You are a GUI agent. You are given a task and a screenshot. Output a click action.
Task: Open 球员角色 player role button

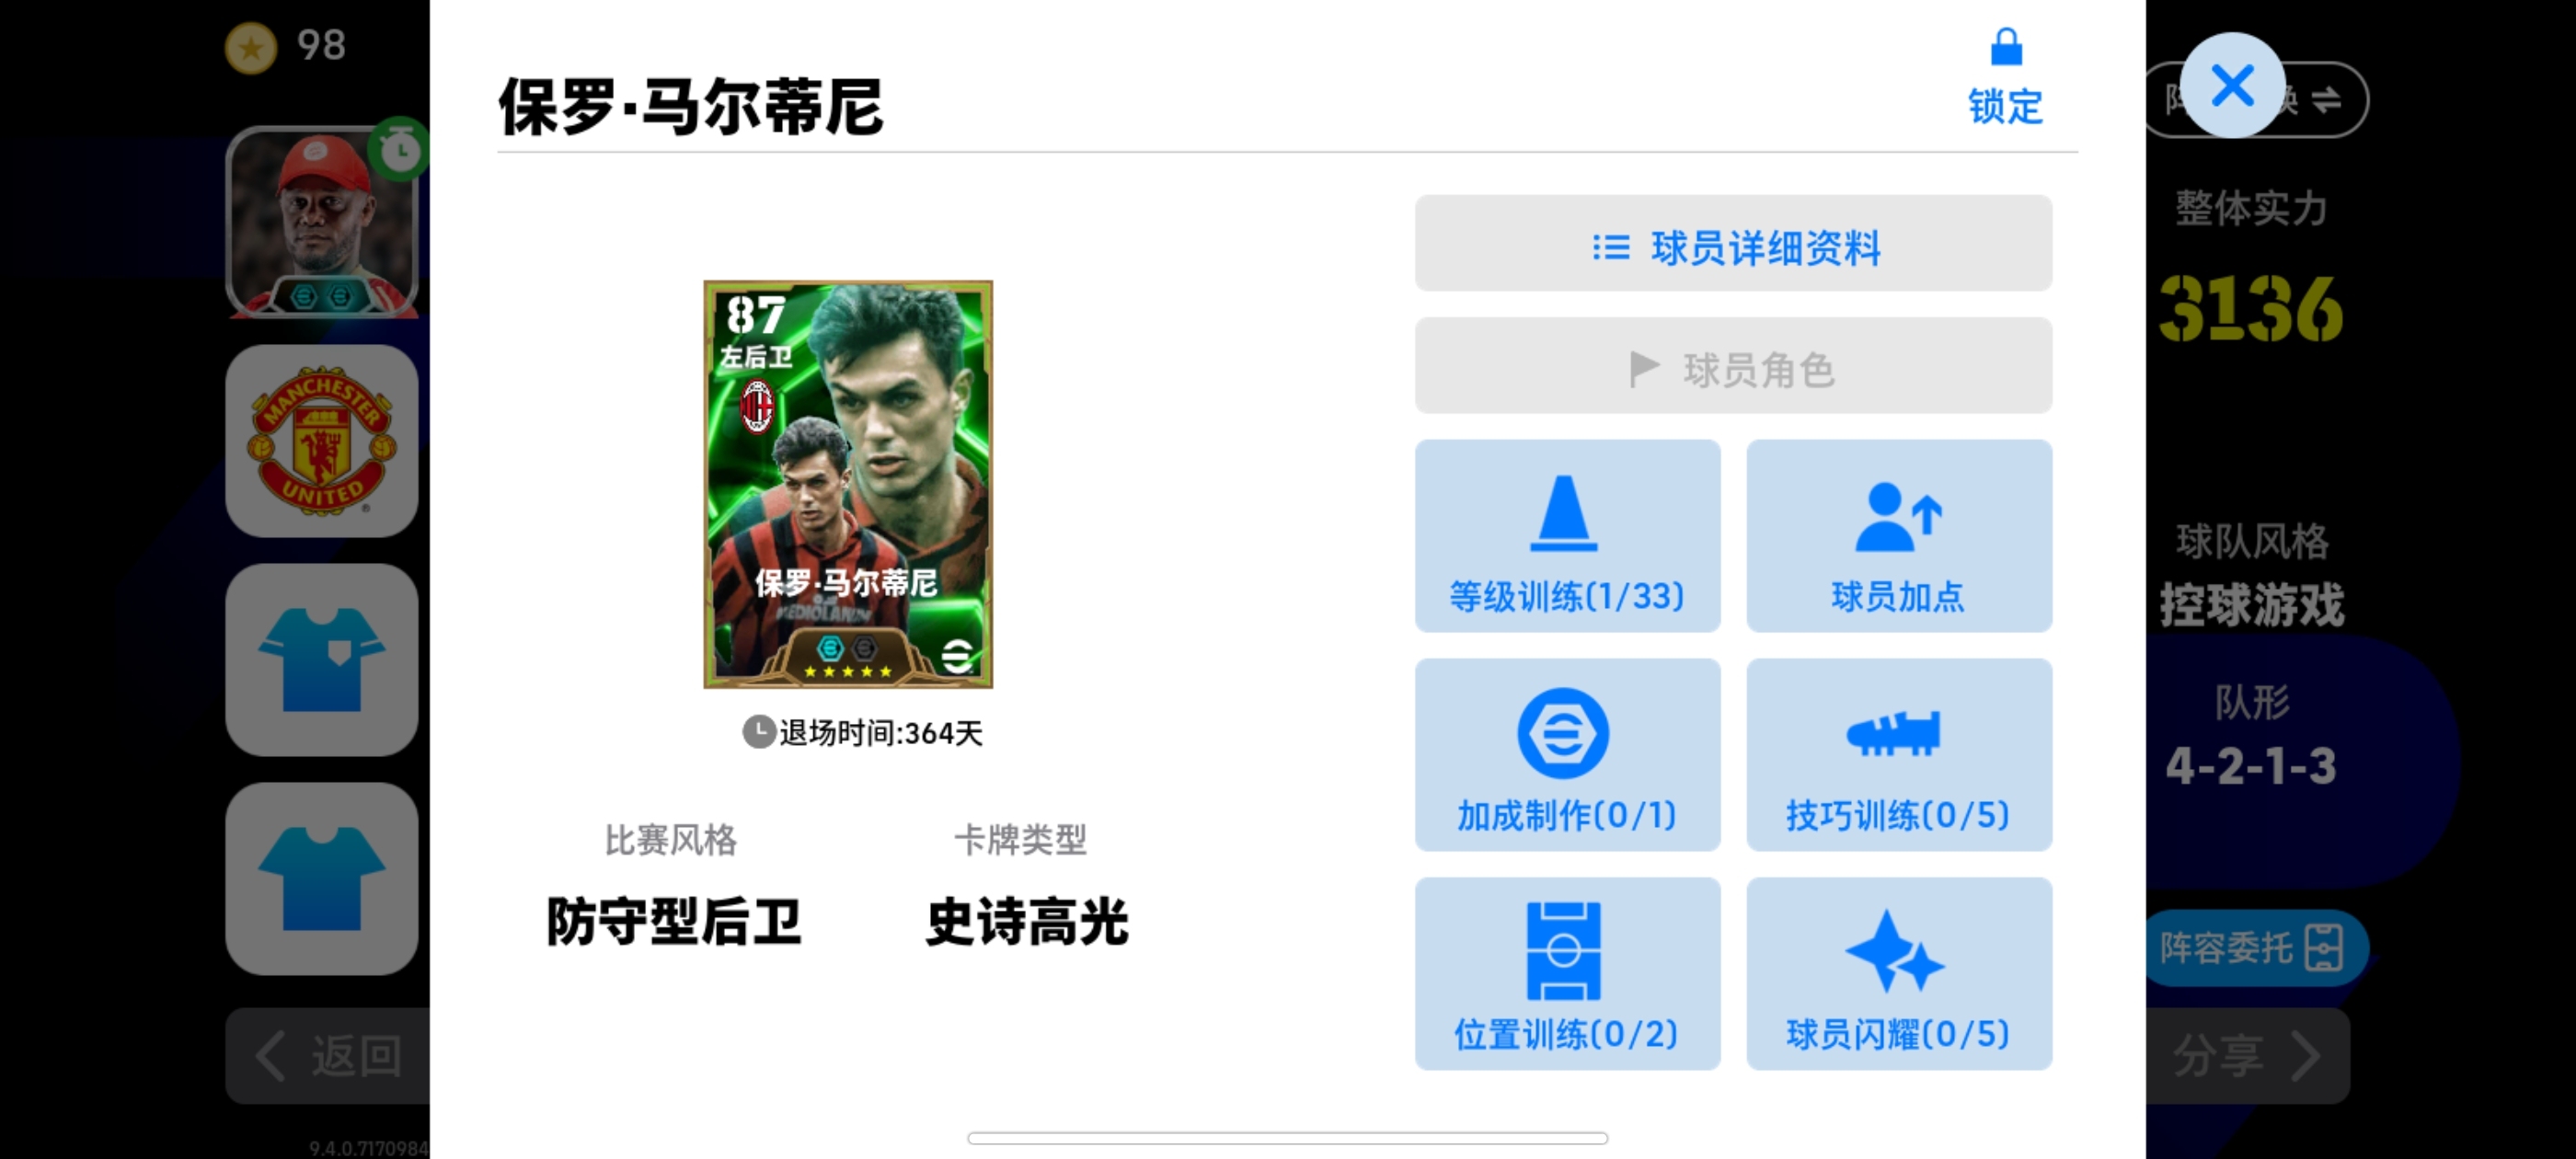coord(1733,366)
